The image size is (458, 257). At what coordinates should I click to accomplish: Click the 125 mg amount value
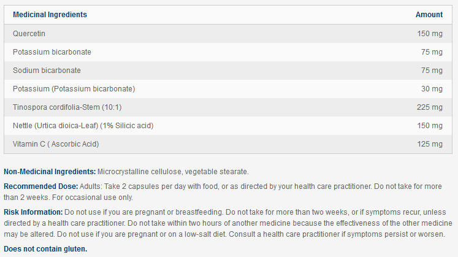click(429, 144)
